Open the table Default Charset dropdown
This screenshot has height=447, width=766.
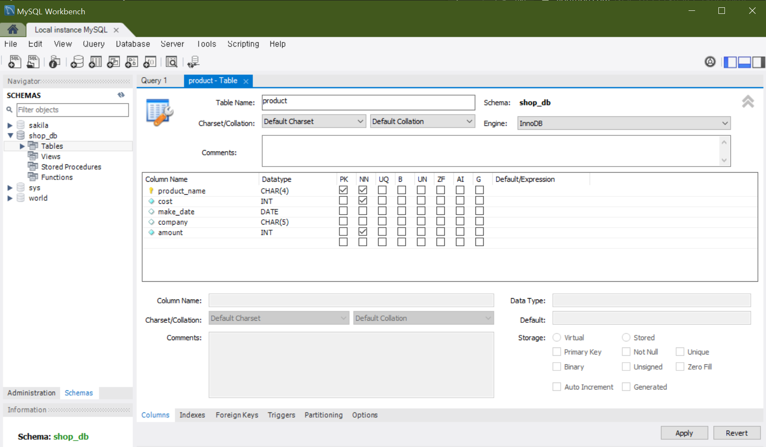[314, 122]
